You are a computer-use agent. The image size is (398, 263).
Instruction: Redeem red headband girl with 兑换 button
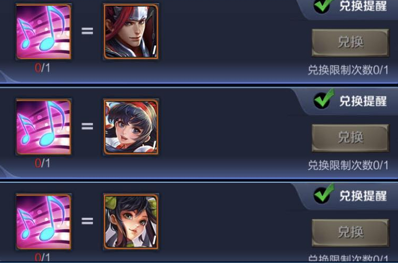(x=350, y=138)
